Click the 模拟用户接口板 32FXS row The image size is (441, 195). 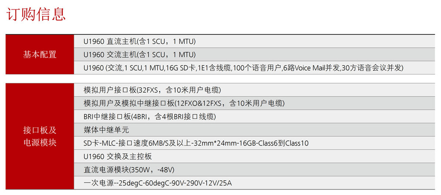[x=255, y=90]
